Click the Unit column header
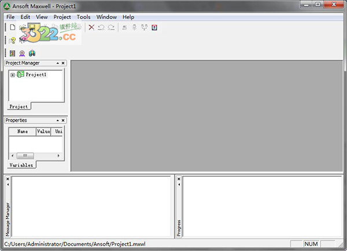The height and width of the screenshot is (251, 347). click(57, 132)
